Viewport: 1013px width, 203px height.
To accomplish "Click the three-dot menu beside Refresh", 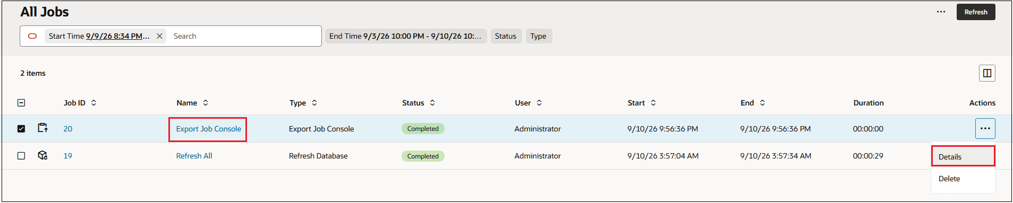I will [941, 12].
